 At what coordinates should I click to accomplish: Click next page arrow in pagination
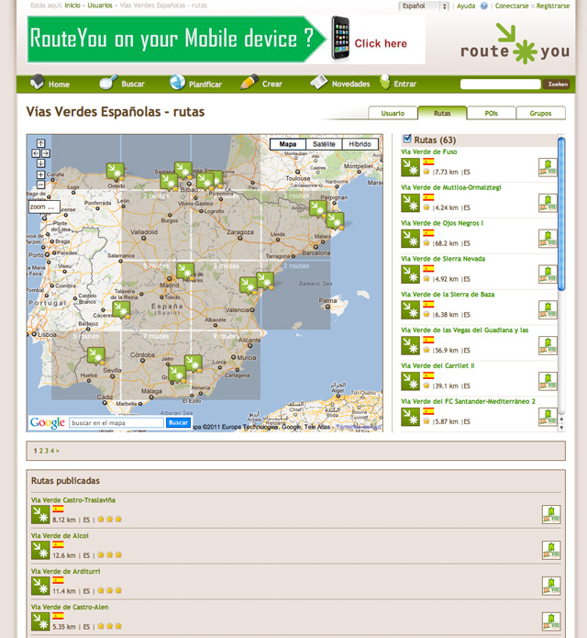tap(57, 451)
